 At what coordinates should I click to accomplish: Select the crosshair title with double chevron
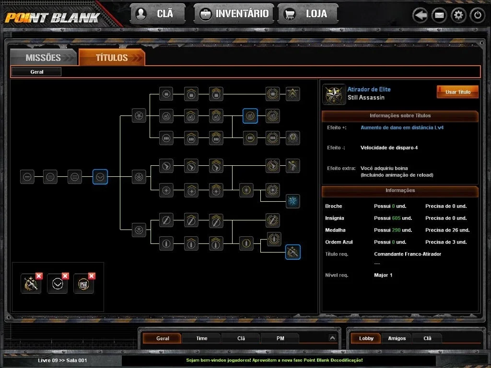[x=216, y=190]
